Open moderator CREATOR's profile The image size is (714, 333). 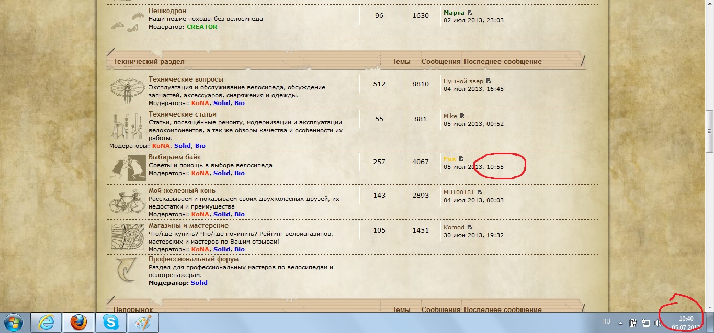click(201, 27)
